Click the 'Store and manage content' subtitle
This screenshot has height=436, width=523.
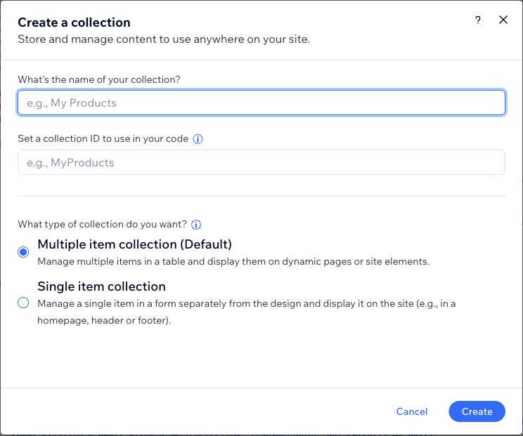tap(164, 39)
